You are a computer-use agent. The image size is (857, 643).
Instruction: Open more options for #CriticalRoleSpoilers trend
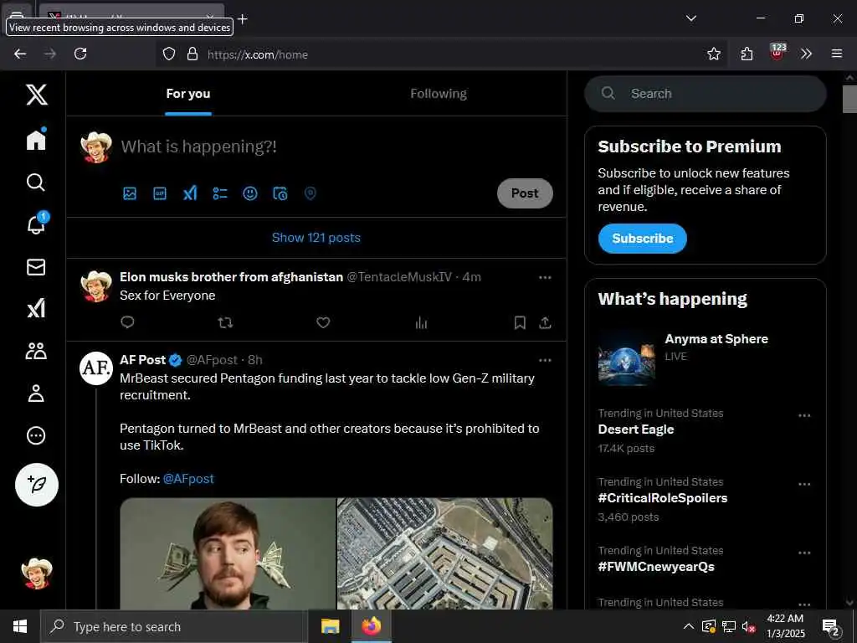(804, 485)
